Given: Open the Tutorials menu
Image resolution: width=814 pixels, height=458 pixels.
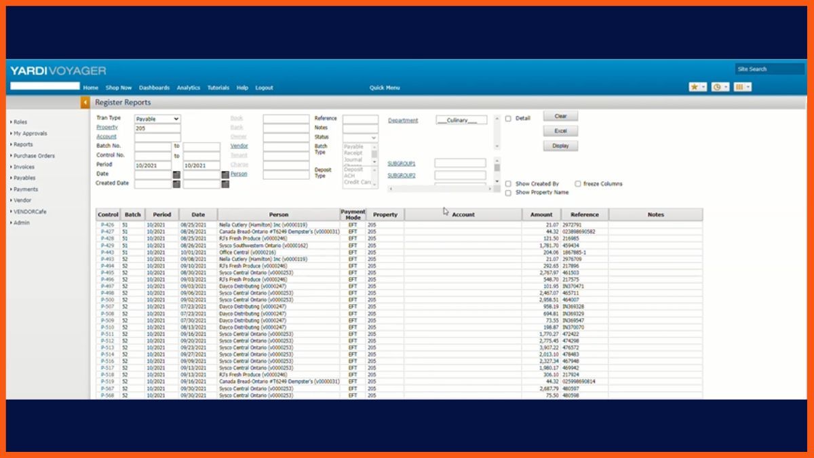Looking at the screenshot, I should tap(218, 88).
